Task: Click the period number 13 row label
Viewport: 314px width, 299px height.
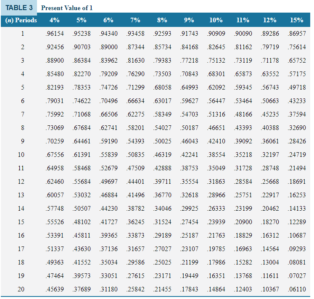Action: pyautogui.click(x=21, y=195)
